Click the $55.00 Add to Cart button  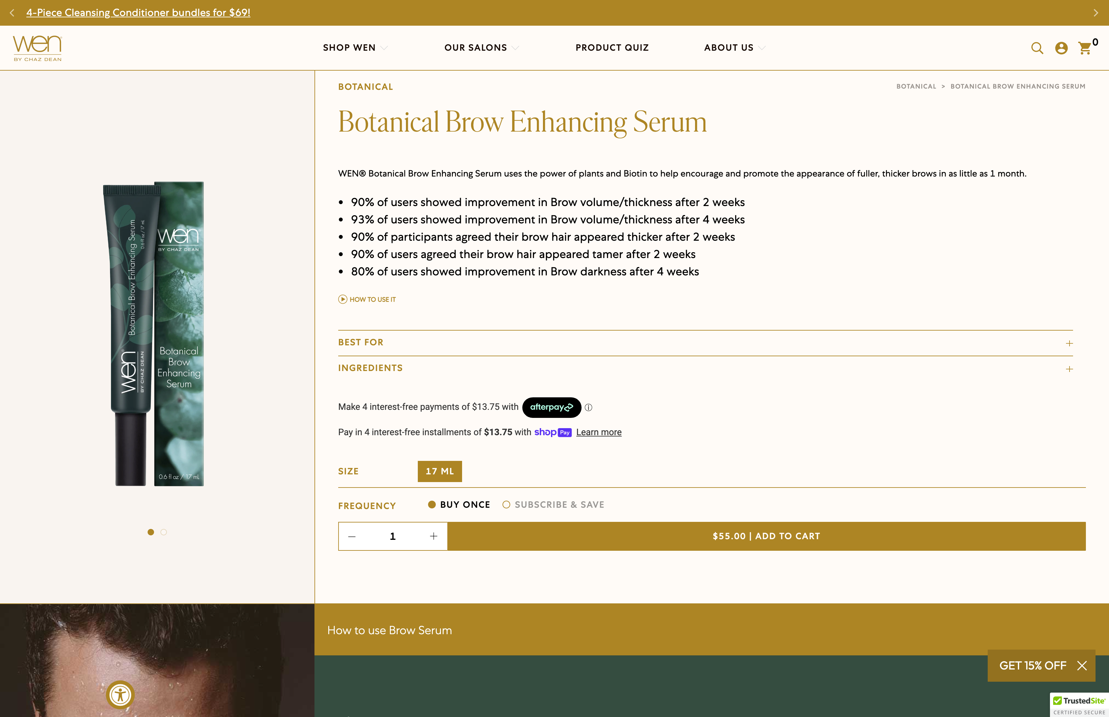point(766,536)
